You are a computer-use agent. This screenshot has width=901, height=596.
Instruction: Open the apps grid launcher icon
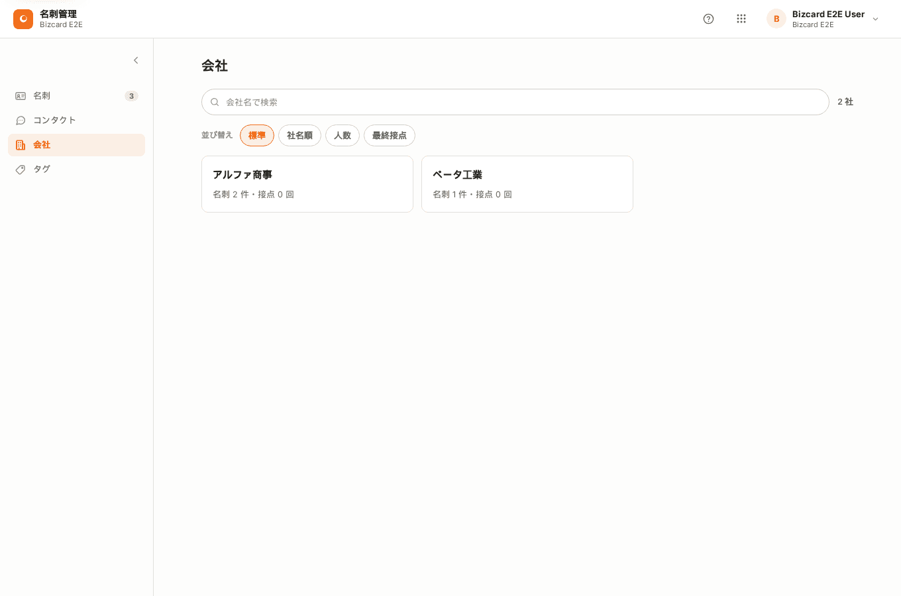[x=741, y=19]
